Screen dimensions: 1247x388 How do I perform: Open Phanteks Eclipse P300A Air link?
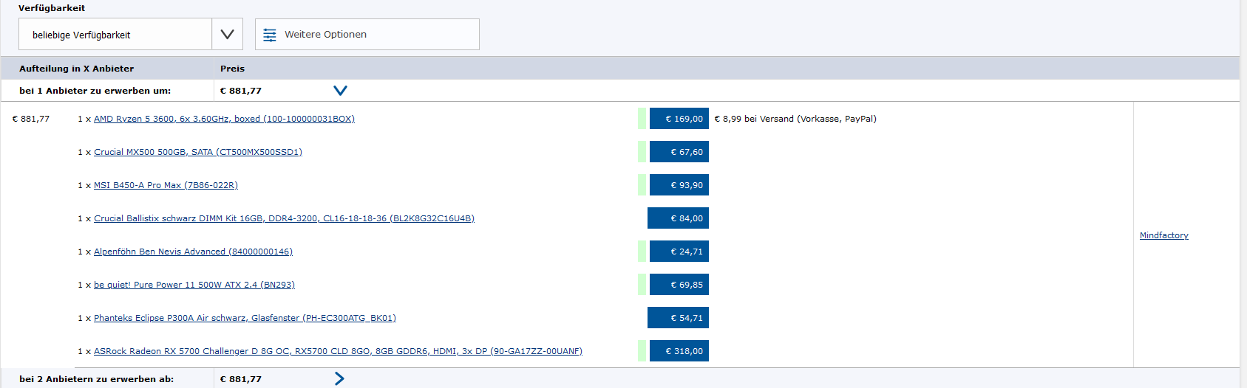coord(245,318)
